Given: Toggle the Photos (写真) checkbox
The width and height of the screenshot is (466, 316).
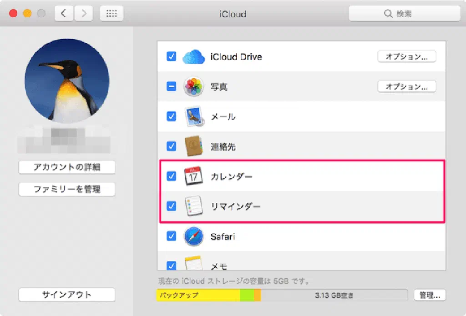Looking at the screenshot, I should point(172,86).
